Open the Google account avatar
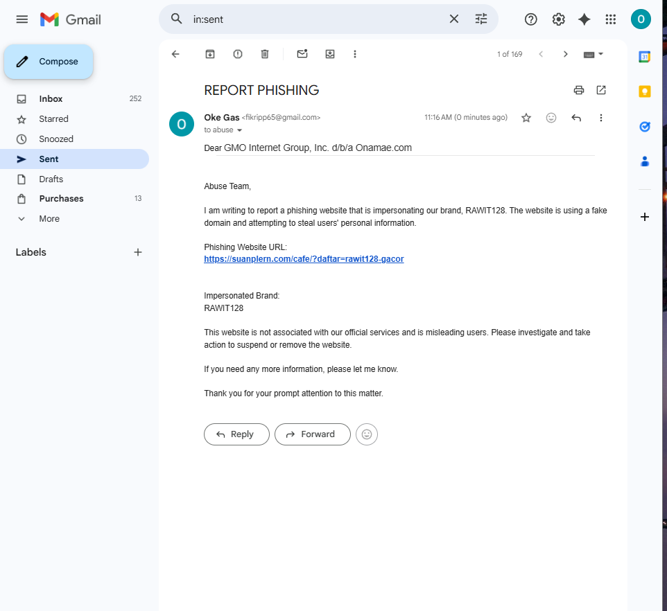667x611 pixels. (641, 19)
